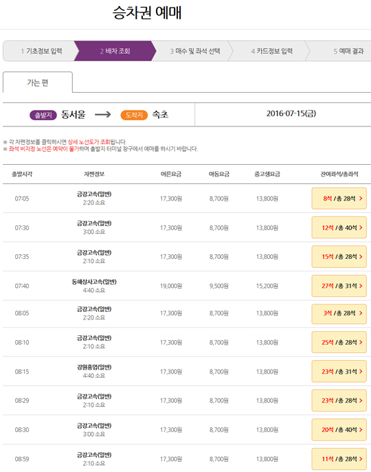Click the 19,000원 adult fare
Viewport: 371px width, 472px height.
(171, 286)
